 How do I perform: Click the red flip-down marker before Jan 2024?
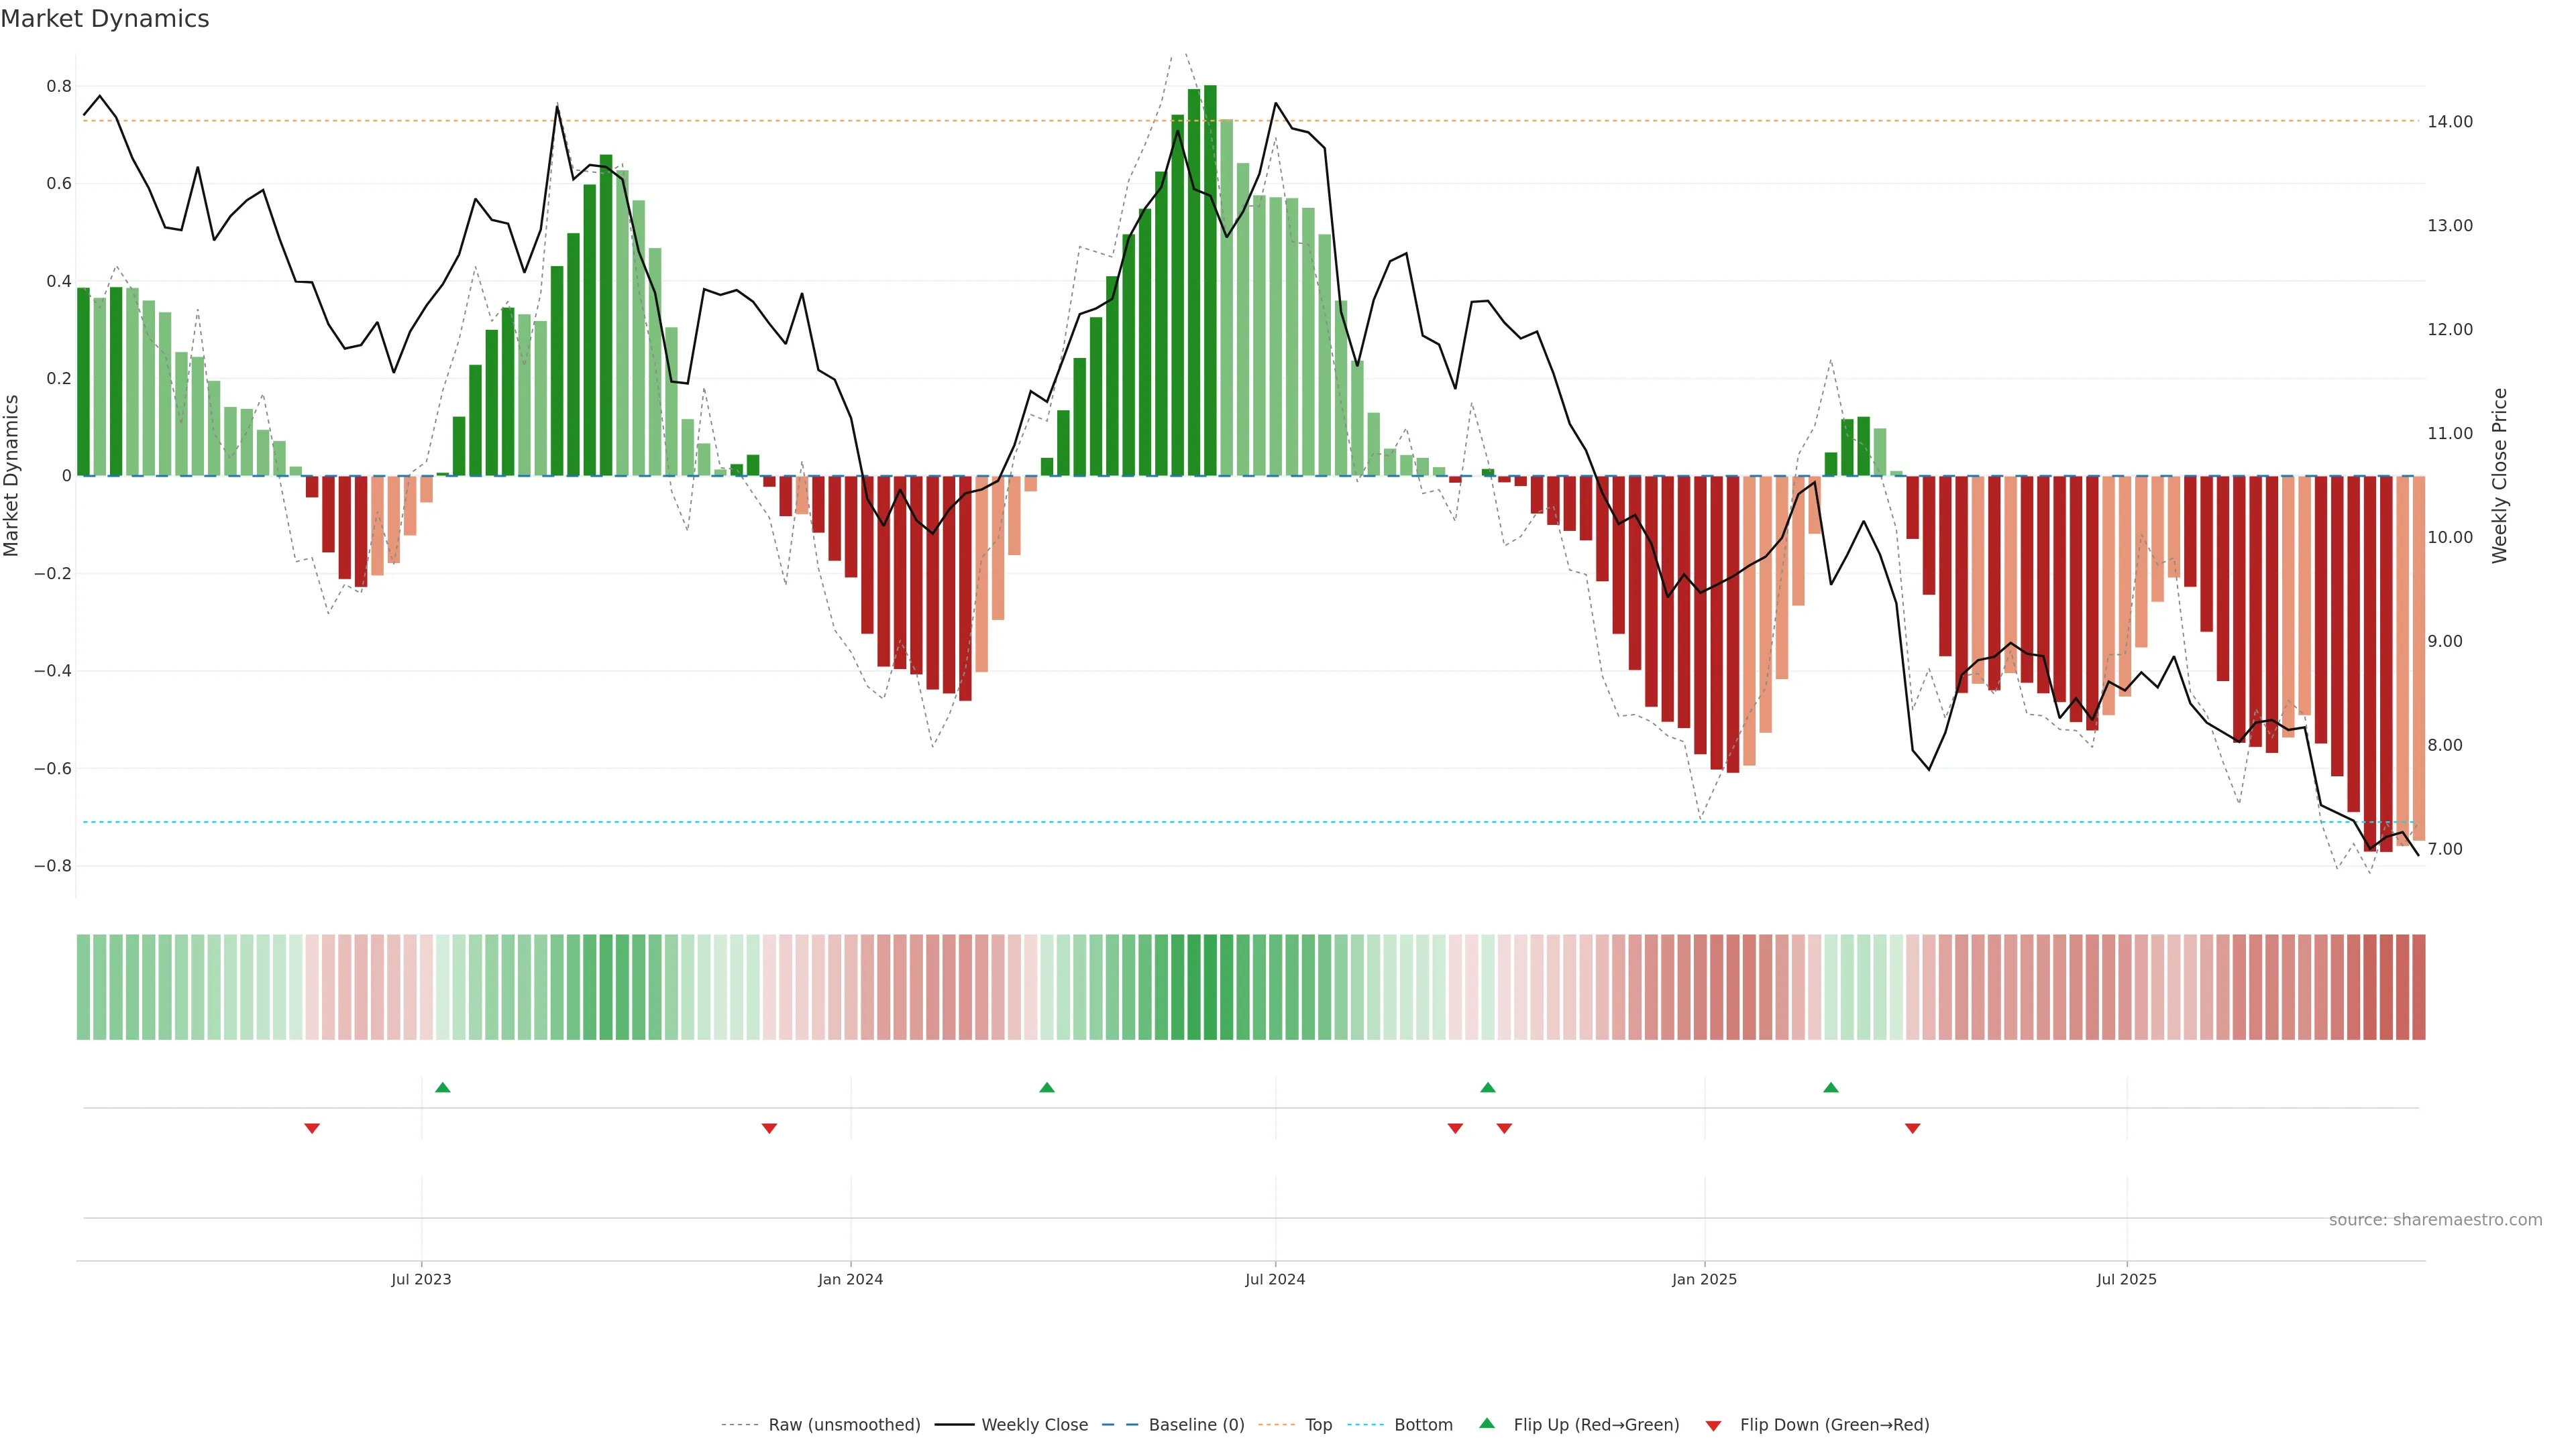(769, 1128)
